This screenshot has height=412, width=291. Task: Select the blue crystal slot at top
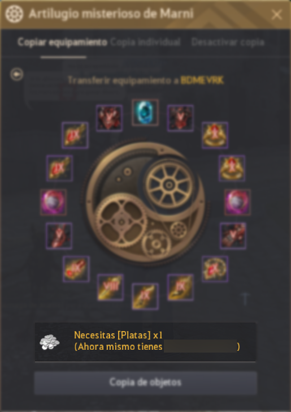145,113
